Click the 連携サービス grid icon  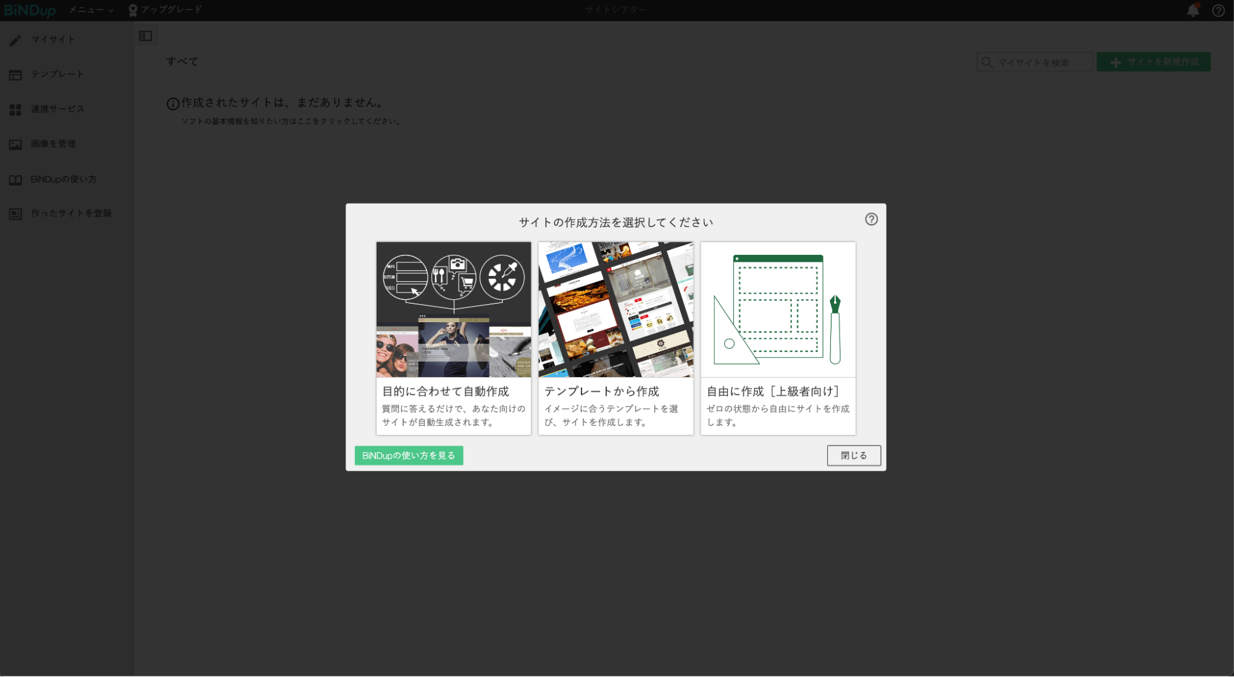point(15,109)
